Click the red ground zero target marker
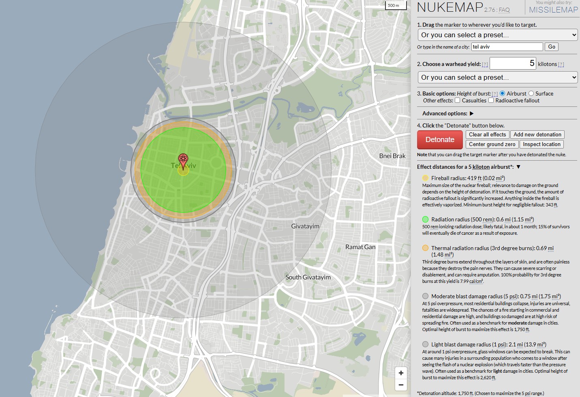Screen dimensions: 580x397 (x=183, y=161)
